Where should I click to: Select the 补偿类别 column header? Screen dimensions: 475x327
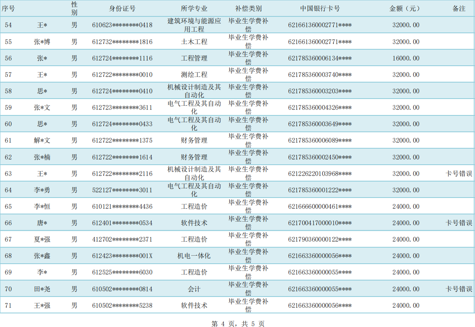click(248, 8)
